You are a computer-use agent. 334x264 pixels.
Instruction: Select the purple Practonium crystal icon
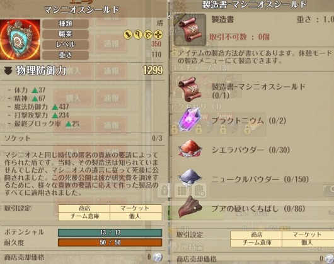tap(190, 119)
